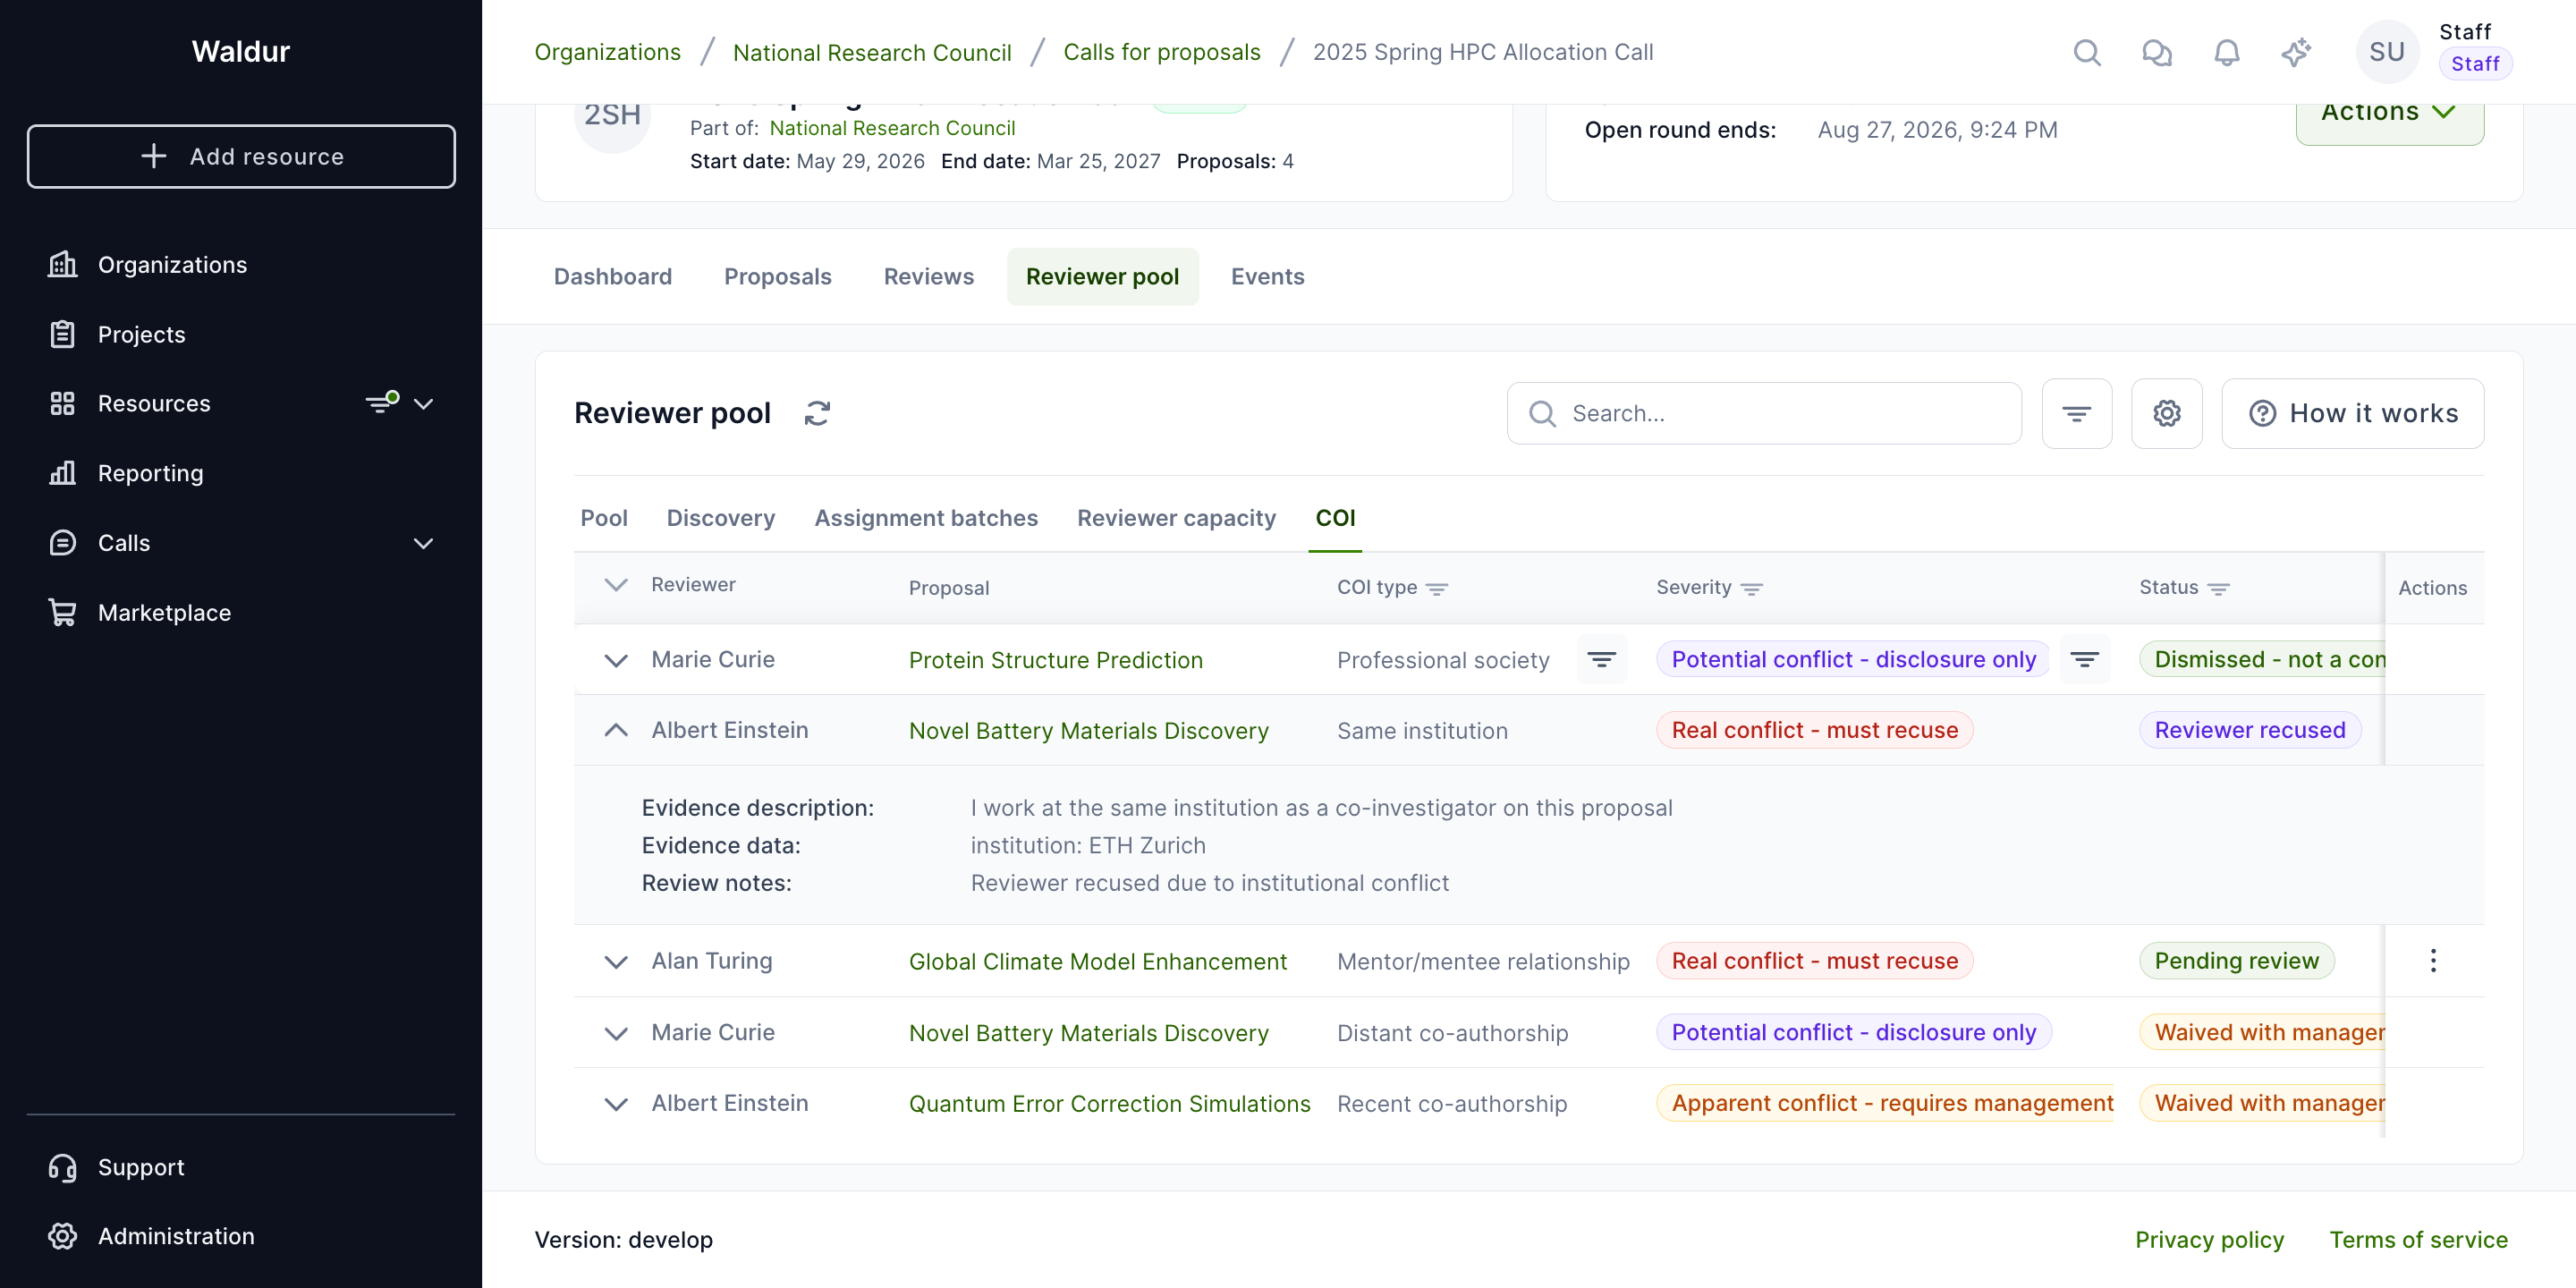
Task: Filter by Potential conflict severity in first row
Action: [x=2084, y=659]
